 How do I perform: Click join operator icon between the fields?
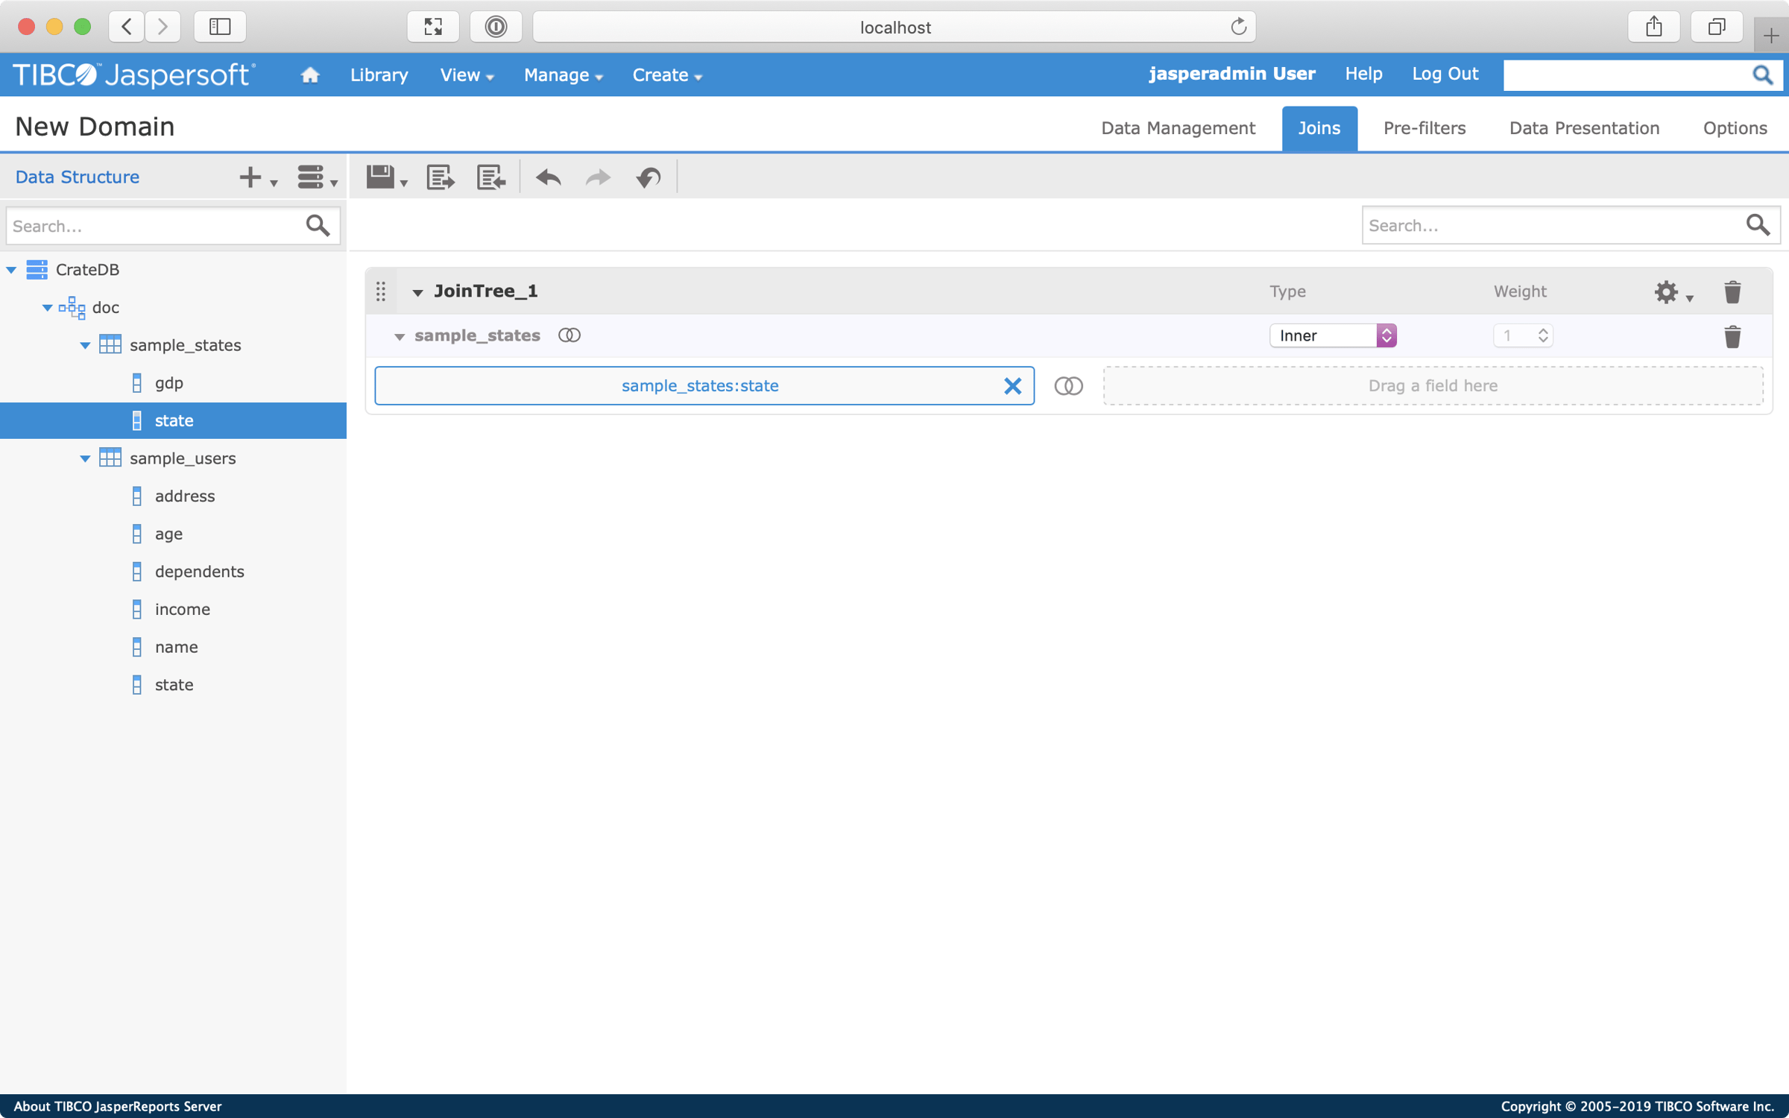(x=1068, y=385)
